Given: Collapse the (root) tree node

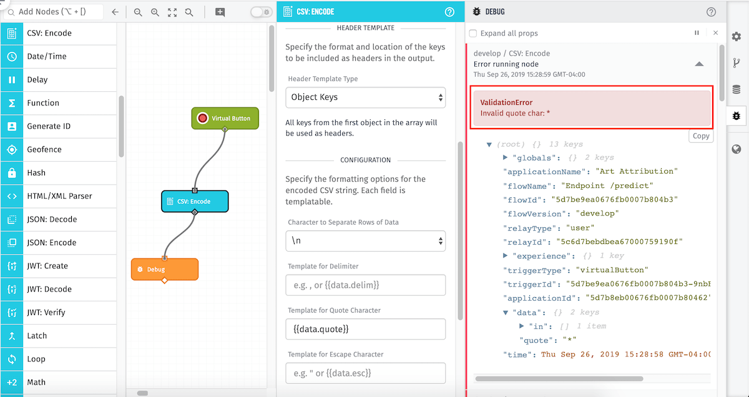Looking at the screenshot, I should pyautogui.click(x=489, y=145).
